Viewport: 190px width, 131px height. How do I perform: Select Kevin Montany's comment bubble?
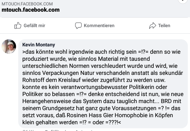click(103, 84)
